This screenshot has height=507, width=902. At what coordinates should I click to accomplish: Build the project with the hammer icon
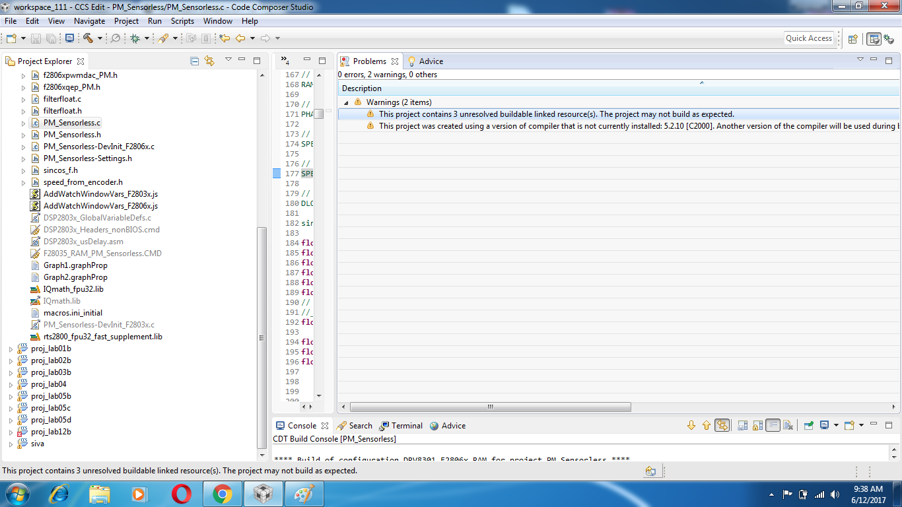(88, 38)
